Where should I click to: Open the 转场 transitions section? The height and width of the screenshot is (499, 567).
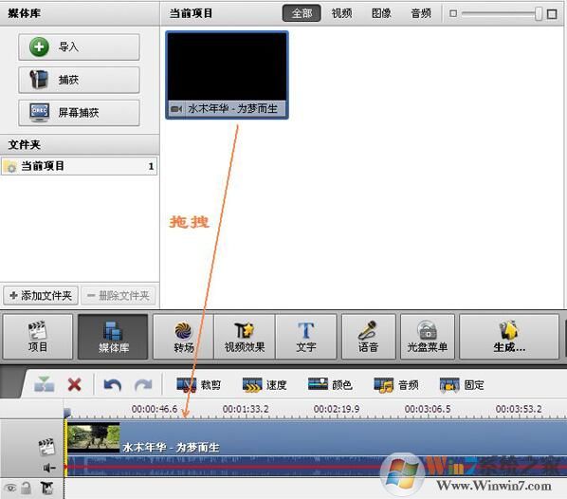coord(184,337)
